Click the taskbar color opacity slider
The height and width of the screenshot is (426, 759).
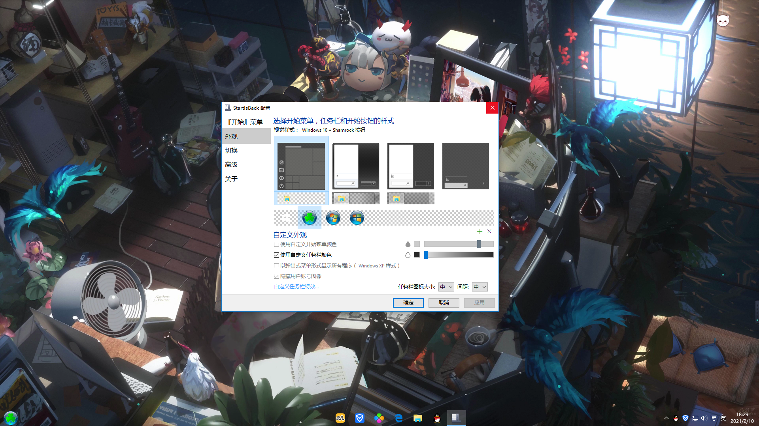click(459, 255)
